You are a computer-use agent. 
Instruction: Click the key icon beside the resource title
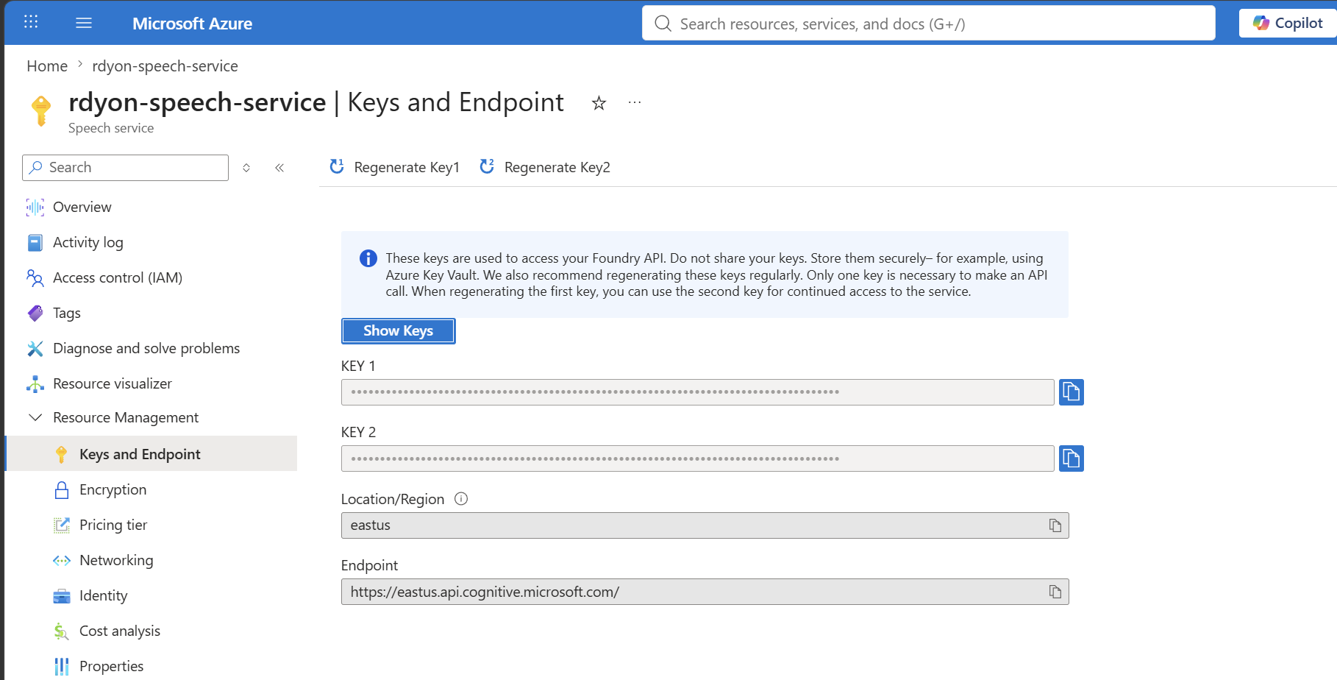coord(41,111)
